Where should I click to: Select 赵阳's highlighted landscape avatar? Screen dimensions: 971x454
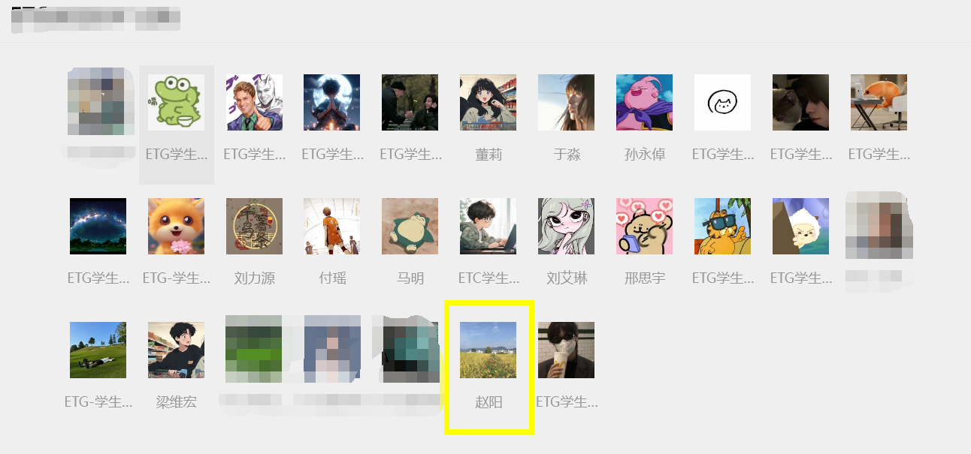pos(489,350)
